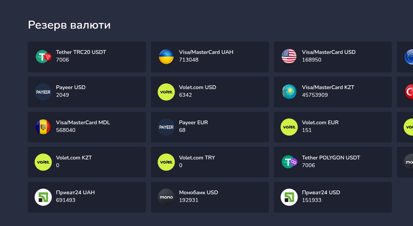Click the Монобанк USD mono logo

click(x=166, y=197)
